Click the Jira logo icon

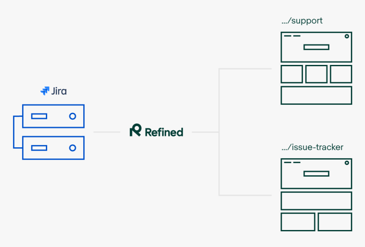tap(45, 91)
